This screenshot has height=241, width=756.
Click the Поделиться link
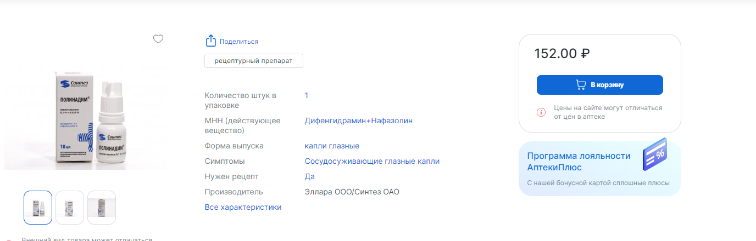239,42
